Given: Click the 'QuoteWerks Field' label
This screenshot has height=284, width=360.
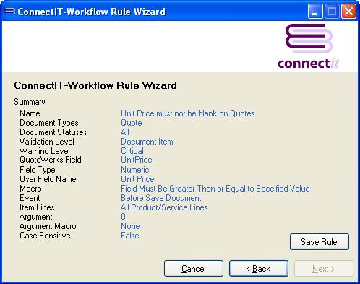Looking at the screenshot, I should (x=51, y=160).
